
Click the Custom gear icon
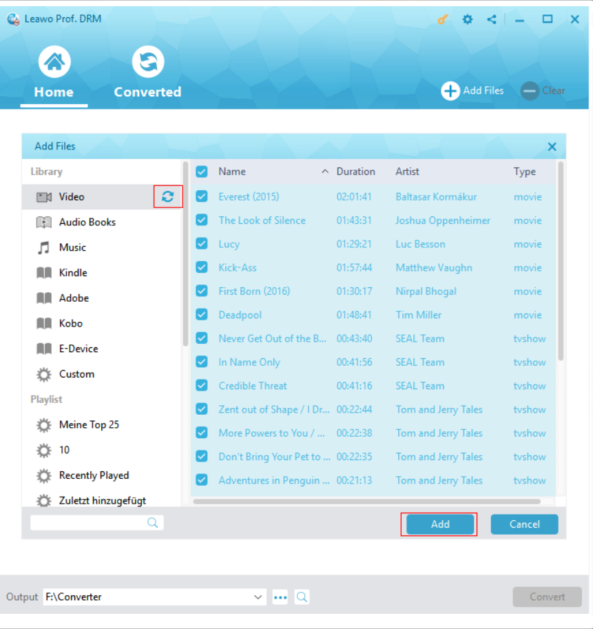[x=43, y=374]
